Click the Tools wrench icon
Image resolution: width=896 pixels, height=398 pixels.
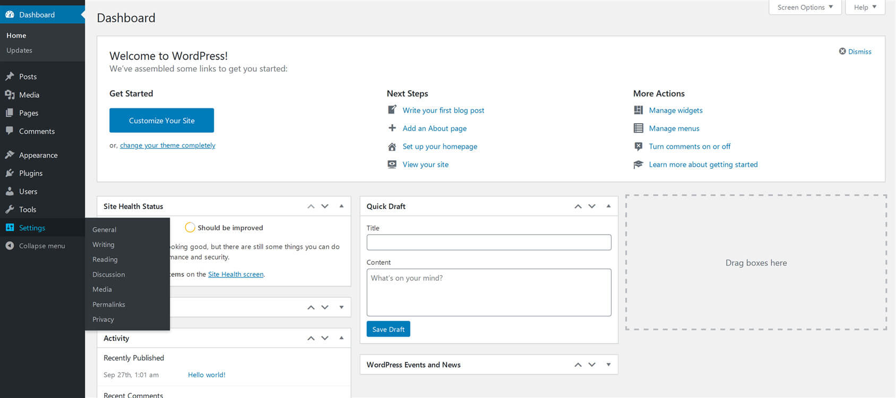point(10,209)
